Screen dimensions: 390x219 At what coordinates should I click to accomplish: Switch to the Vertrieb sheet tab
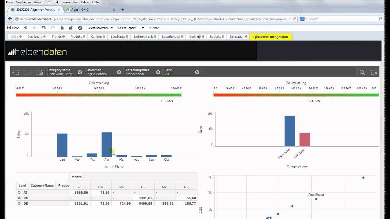click(x=196, y=36)
